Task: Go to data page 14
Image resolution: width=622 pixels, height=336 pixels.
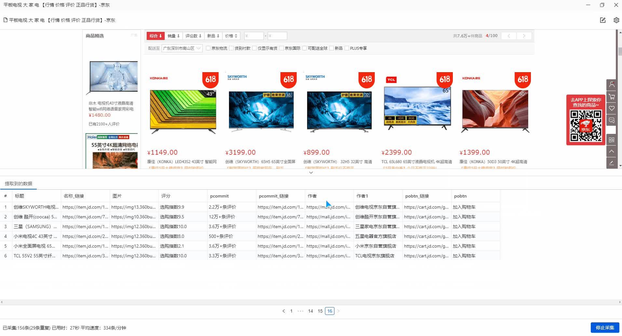Action: click(310, 311)
